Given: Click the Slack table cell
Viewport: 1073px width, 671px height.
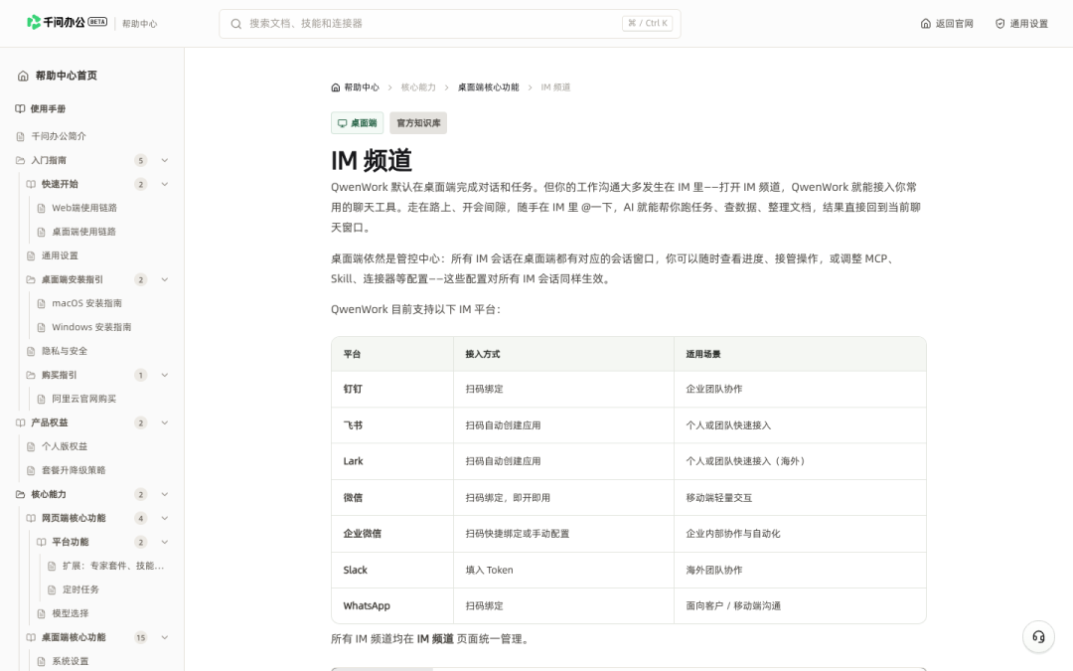Looking at the screenshot, I should click(x=392, y=570).
